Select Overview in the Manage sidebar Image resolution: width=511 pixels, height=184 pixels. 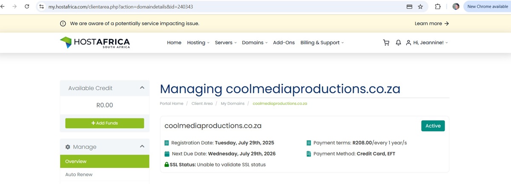(105, 161)
